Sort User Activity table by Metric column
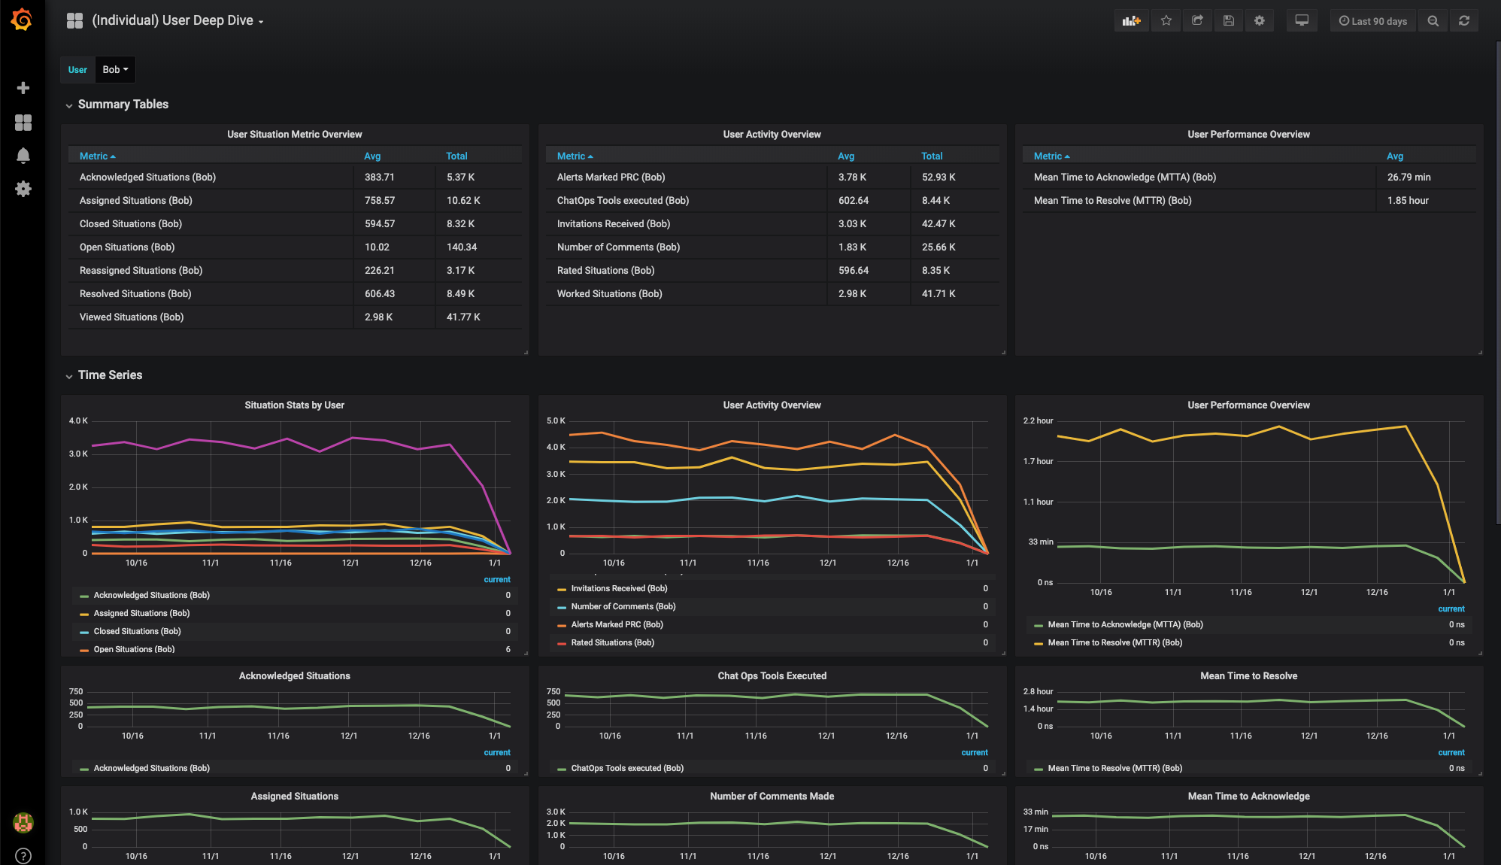Screen dimensions: 1501x865 point(575,156)
